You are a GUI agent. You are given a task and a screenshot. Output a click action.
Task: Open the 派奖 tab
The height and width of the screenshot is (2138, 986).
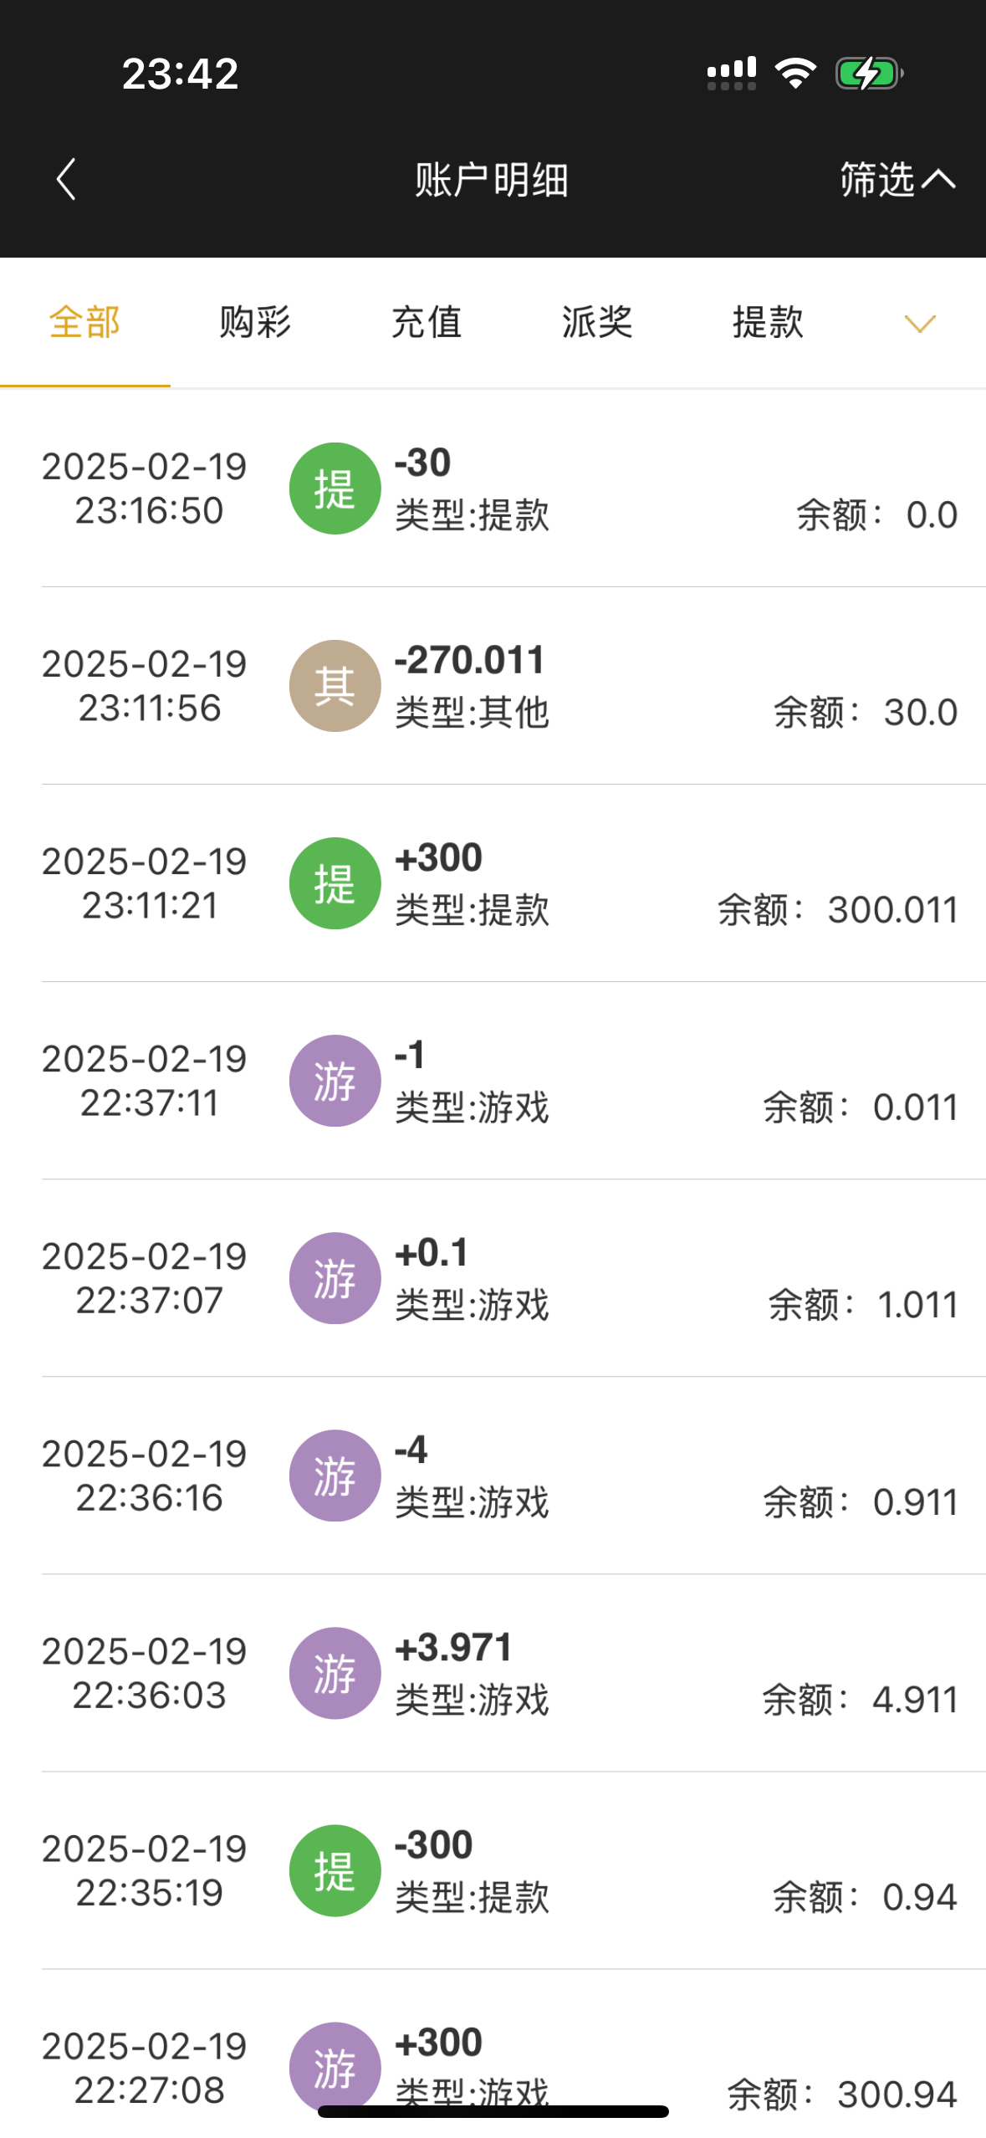tap(597, 323)
